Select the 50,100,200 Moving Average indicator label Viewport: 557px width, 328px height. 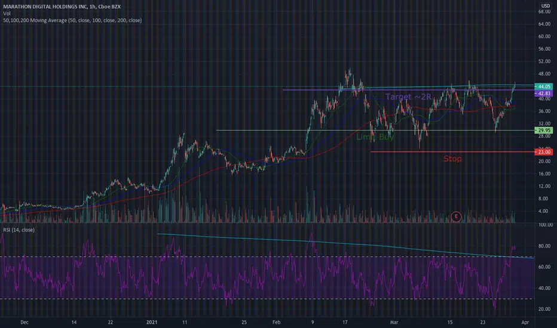(72, 20)
